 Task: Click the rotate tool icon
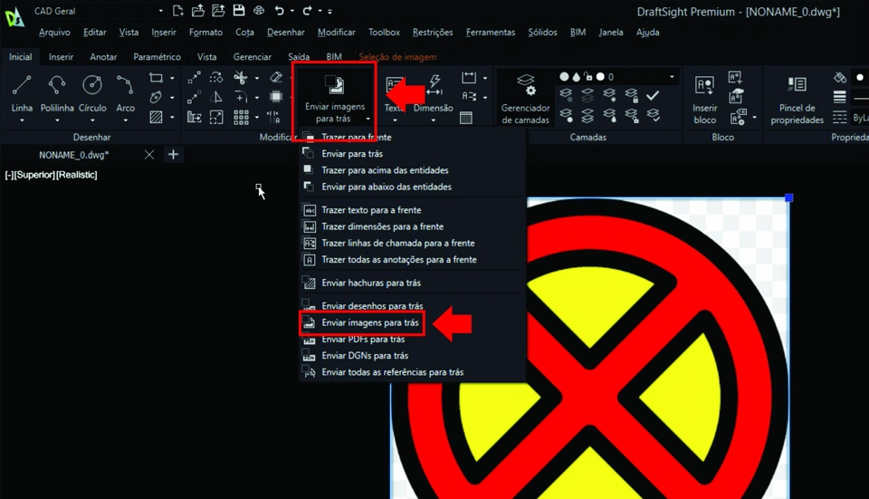coord(216,78)
